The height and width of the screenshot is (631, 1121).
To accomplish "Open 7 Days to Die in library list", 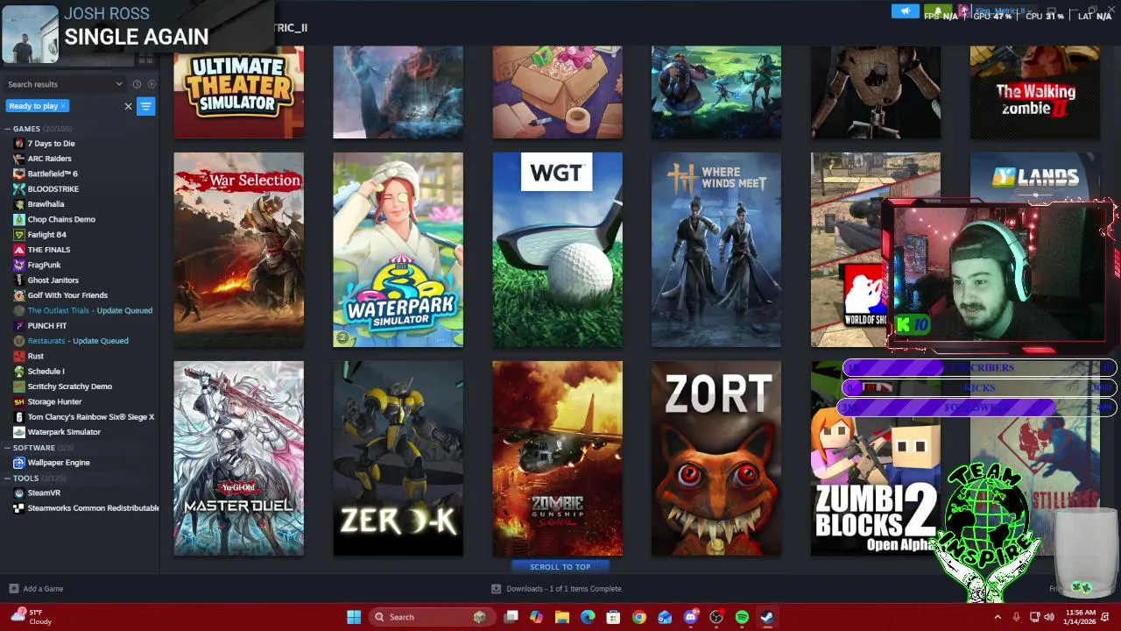I will tap(51, 144).
